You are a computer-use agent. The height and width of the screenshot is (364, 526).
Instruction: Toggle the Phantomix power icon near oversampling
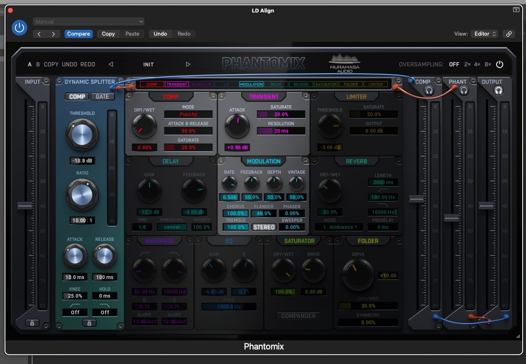[x=499, y=64]
